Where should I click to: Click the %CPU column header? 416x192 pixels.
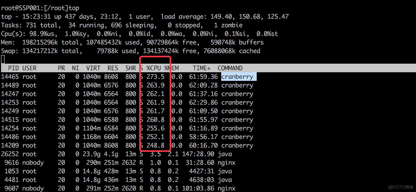154,68
